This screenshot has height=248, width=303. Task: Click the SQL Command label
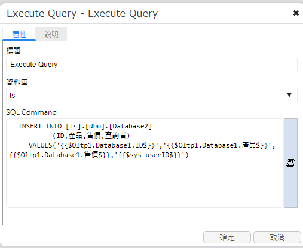(31, 112)
